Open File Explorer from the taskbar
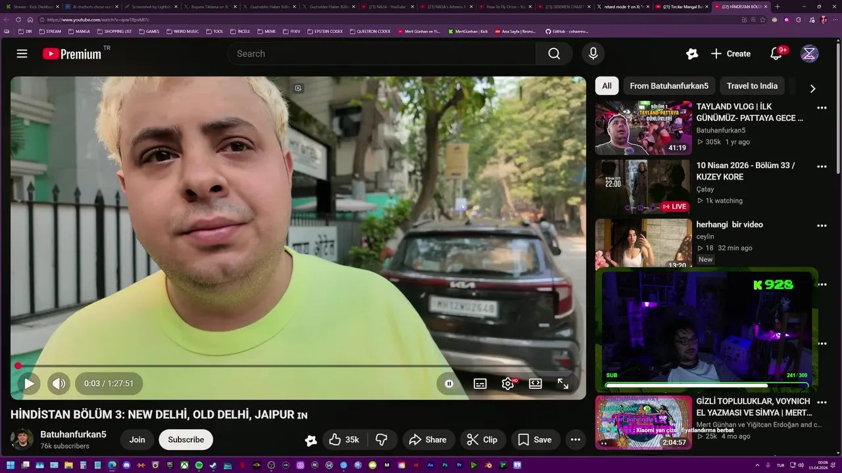This screenshot has width=842, height=473. tap(68, 465)
